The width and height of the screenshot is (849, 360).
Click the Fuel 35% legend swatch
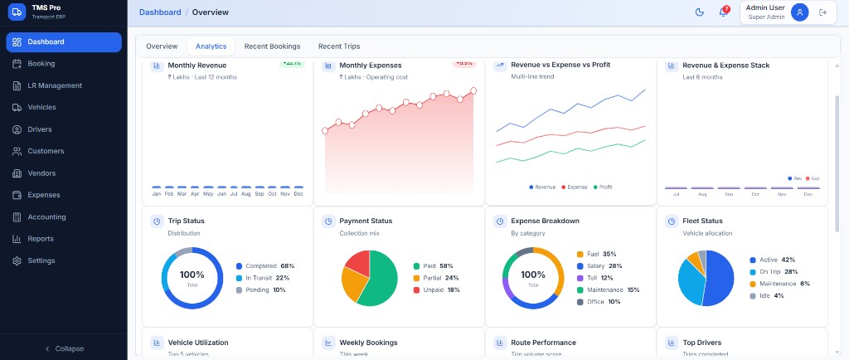580,255
